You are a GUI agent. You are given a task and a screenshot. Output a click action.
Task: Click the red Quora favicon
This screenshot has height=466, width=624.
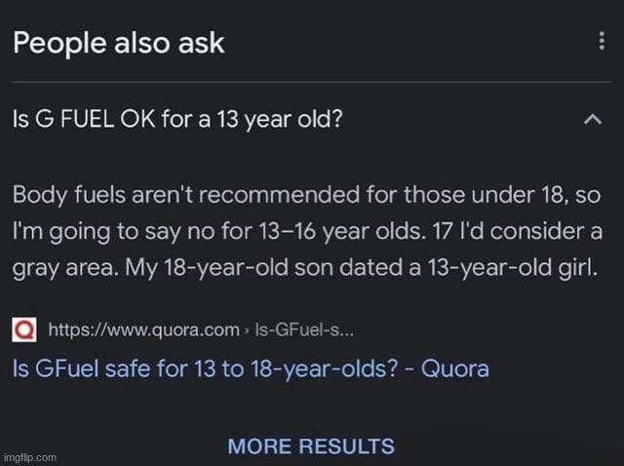[x=24, y=330]
